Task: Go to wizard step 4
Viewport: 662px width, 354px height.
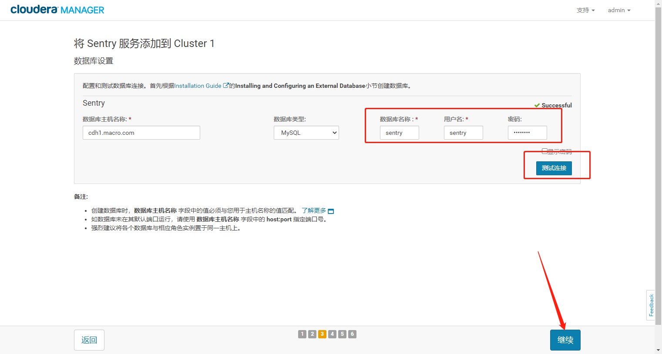Action: point(332,334)
